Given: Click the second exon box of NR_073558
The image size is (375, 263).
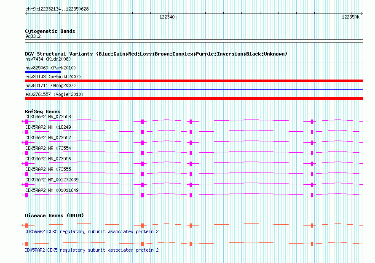Looking at the screenshot, I should click(142, 122).
